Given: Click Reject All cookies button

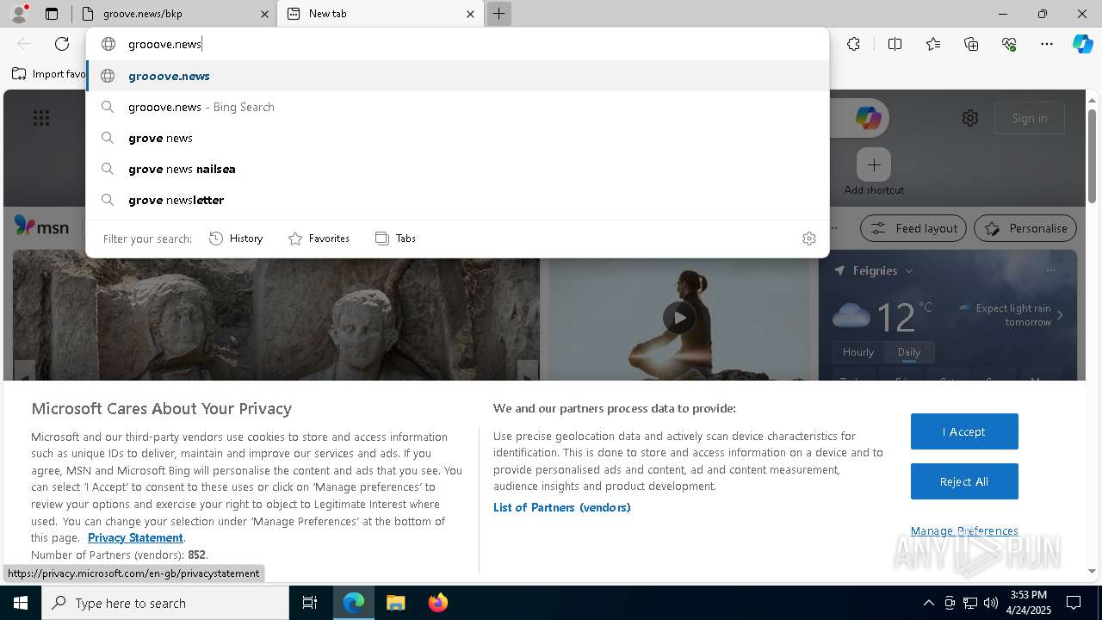Looking at the screenshot, I should click(964, 481).
